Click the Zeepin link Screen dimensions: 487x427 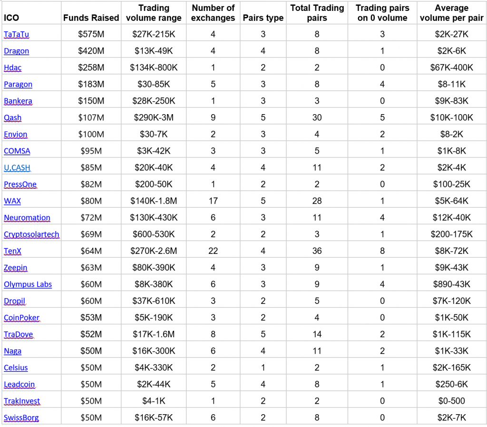(16, 268)
